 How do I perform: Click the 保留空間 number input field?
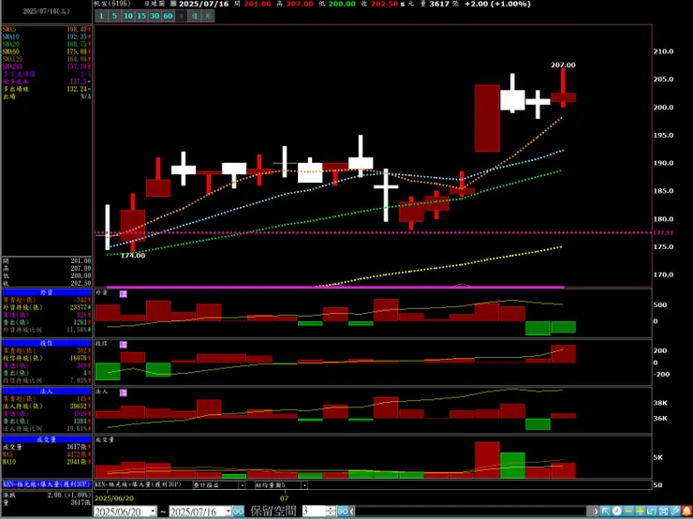[314, 512]
